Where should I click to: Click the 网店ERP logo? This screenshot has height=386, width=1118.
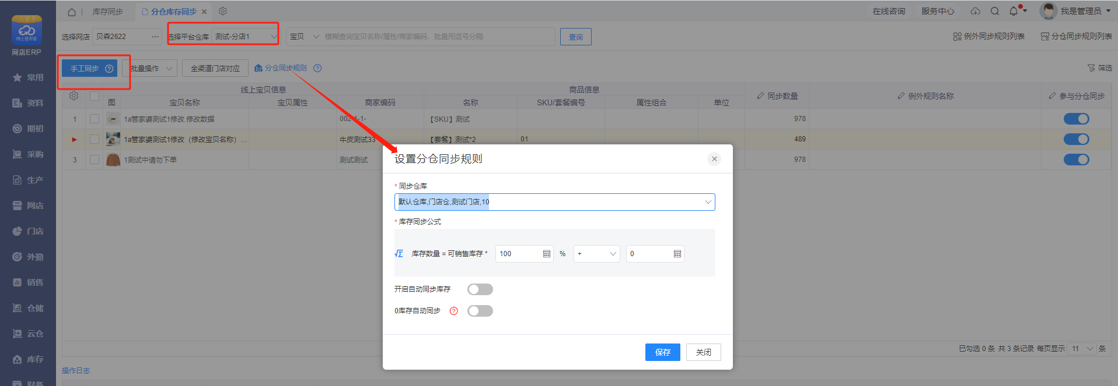tap(27, 36)
